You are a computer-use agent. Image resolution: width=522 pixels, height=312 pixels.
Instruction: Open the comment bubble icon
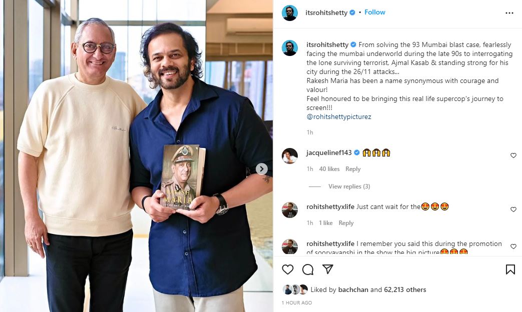pos(308,269)
